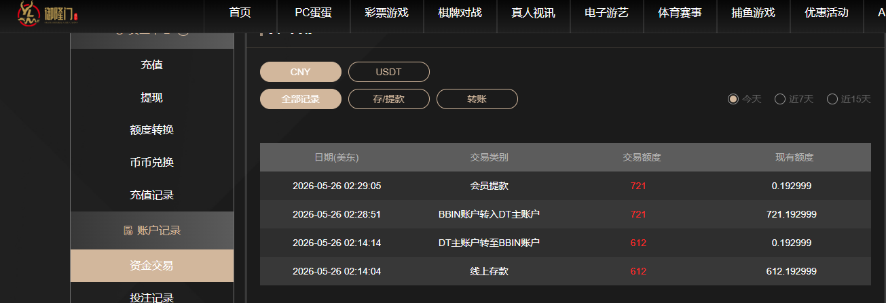886x303 pixels.
Task: Go to 提现 in the sidebar
Action: tap(151, 98)
